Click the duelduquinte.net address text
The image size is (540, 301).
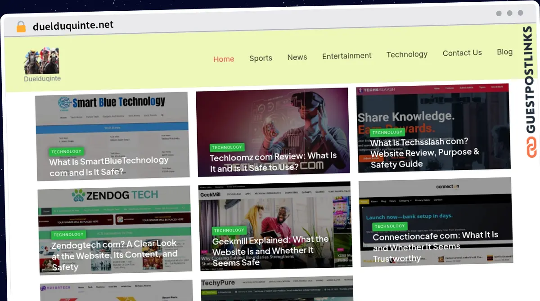(73, 26)
